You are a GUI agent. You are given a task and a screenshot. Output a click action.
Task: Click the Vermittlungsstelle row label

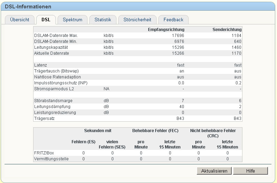51,159
